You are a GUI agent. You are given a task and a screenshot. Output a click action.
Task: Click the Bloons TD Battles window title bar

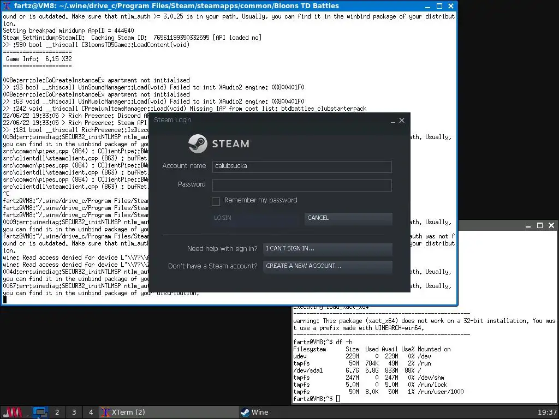[x=228, y=6]
